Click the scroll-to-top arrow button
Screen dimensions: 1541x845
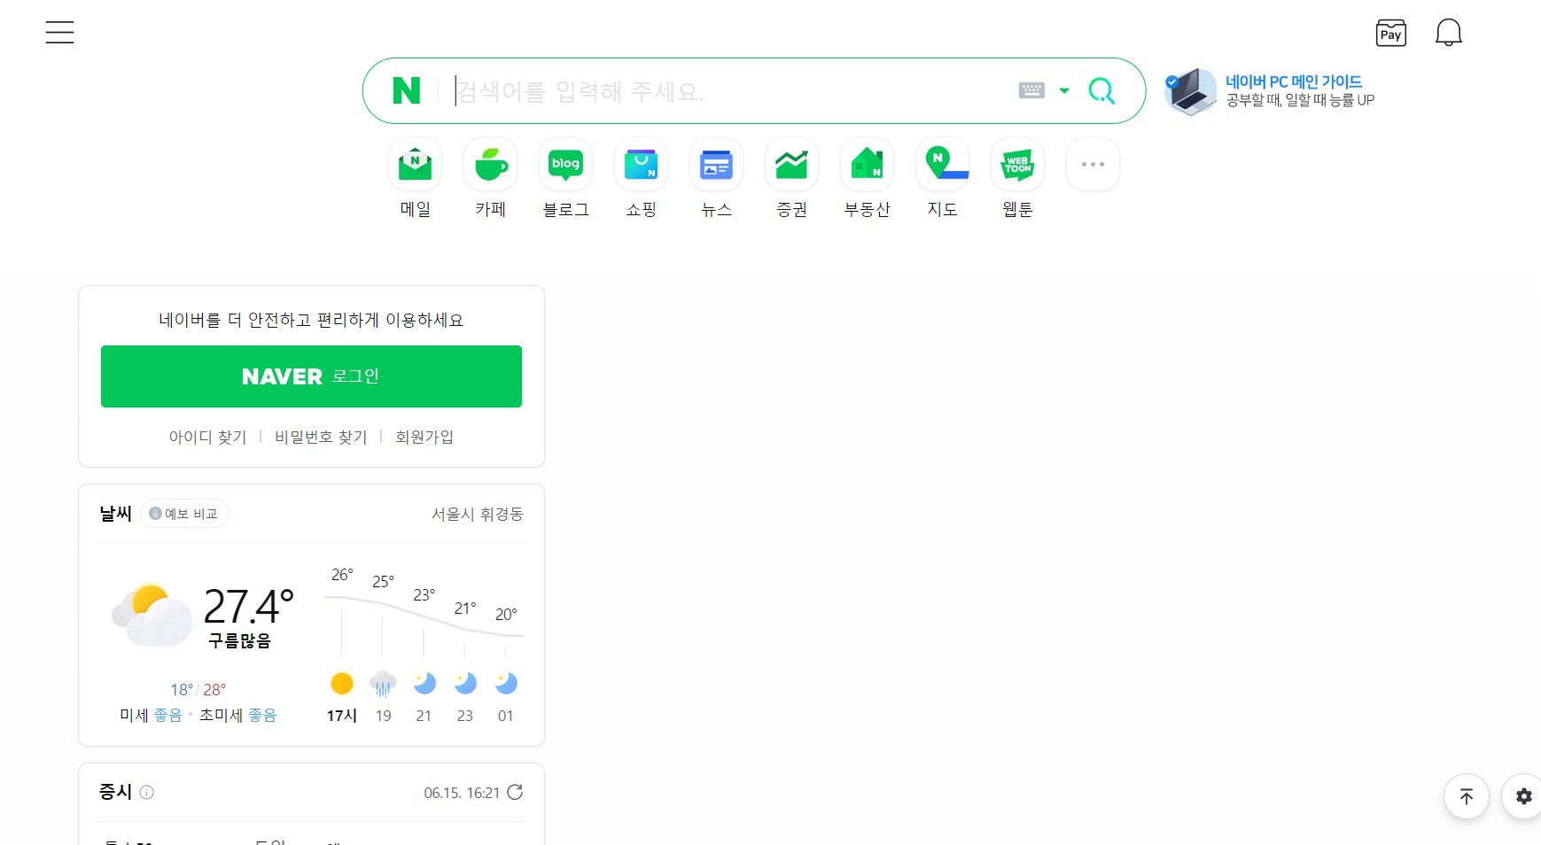(1467, 796)
